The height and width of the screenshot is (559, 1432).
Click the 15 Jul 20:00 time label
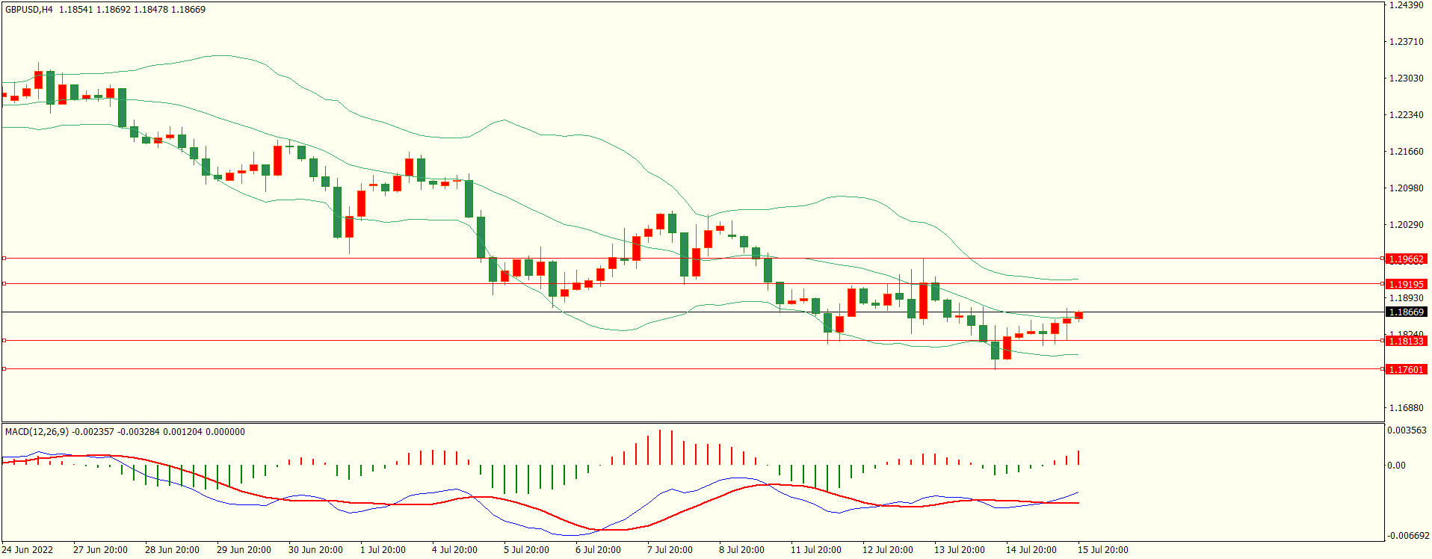[x=1102, y=550]
